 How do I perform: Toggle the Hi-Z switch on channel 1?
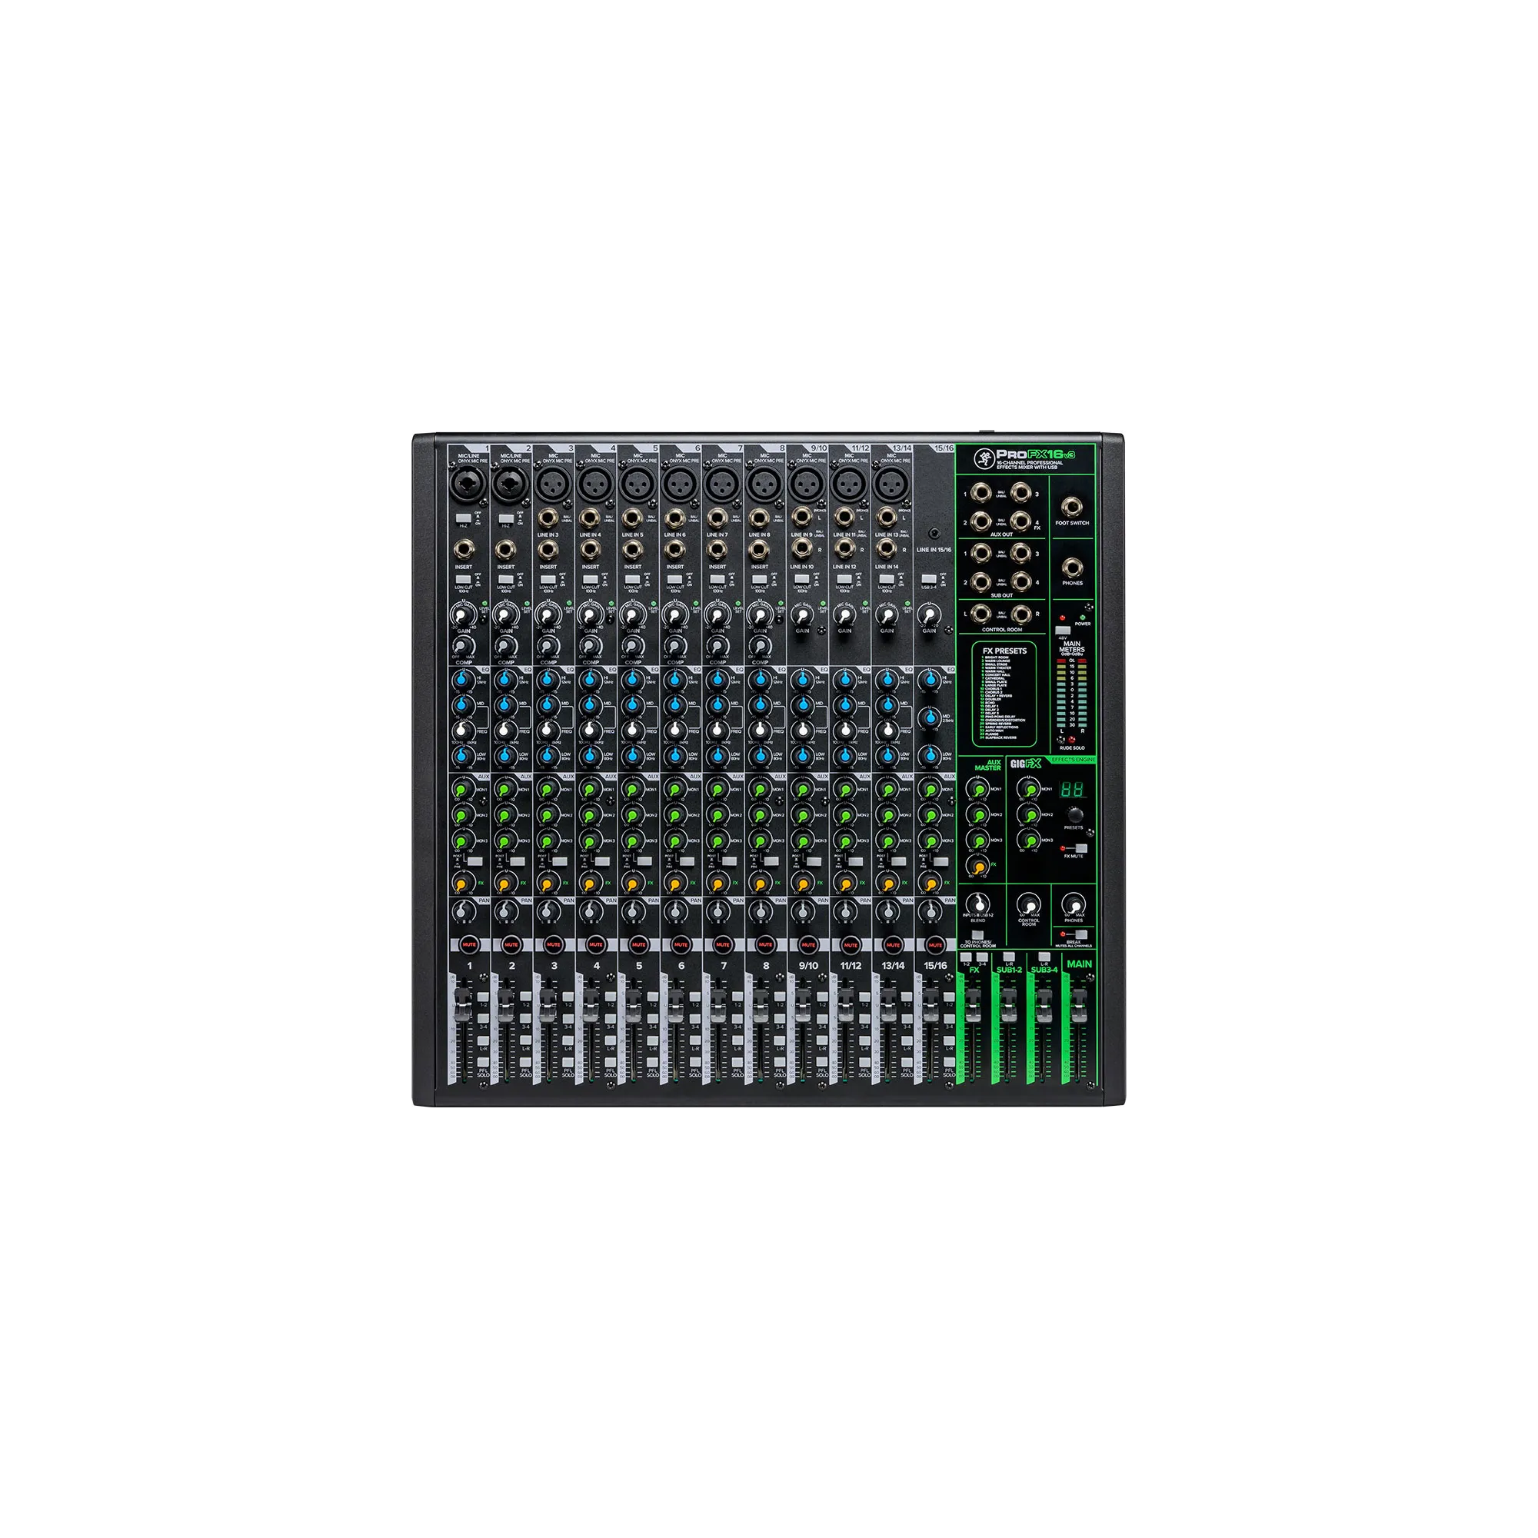coord(463,518)
